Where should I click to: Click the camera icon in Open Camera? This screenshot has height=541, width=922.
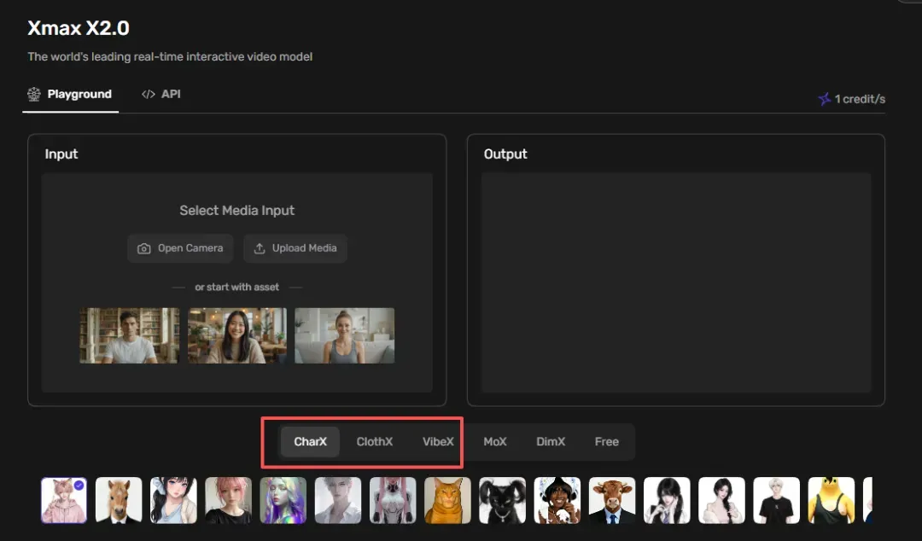click(143, 249)
